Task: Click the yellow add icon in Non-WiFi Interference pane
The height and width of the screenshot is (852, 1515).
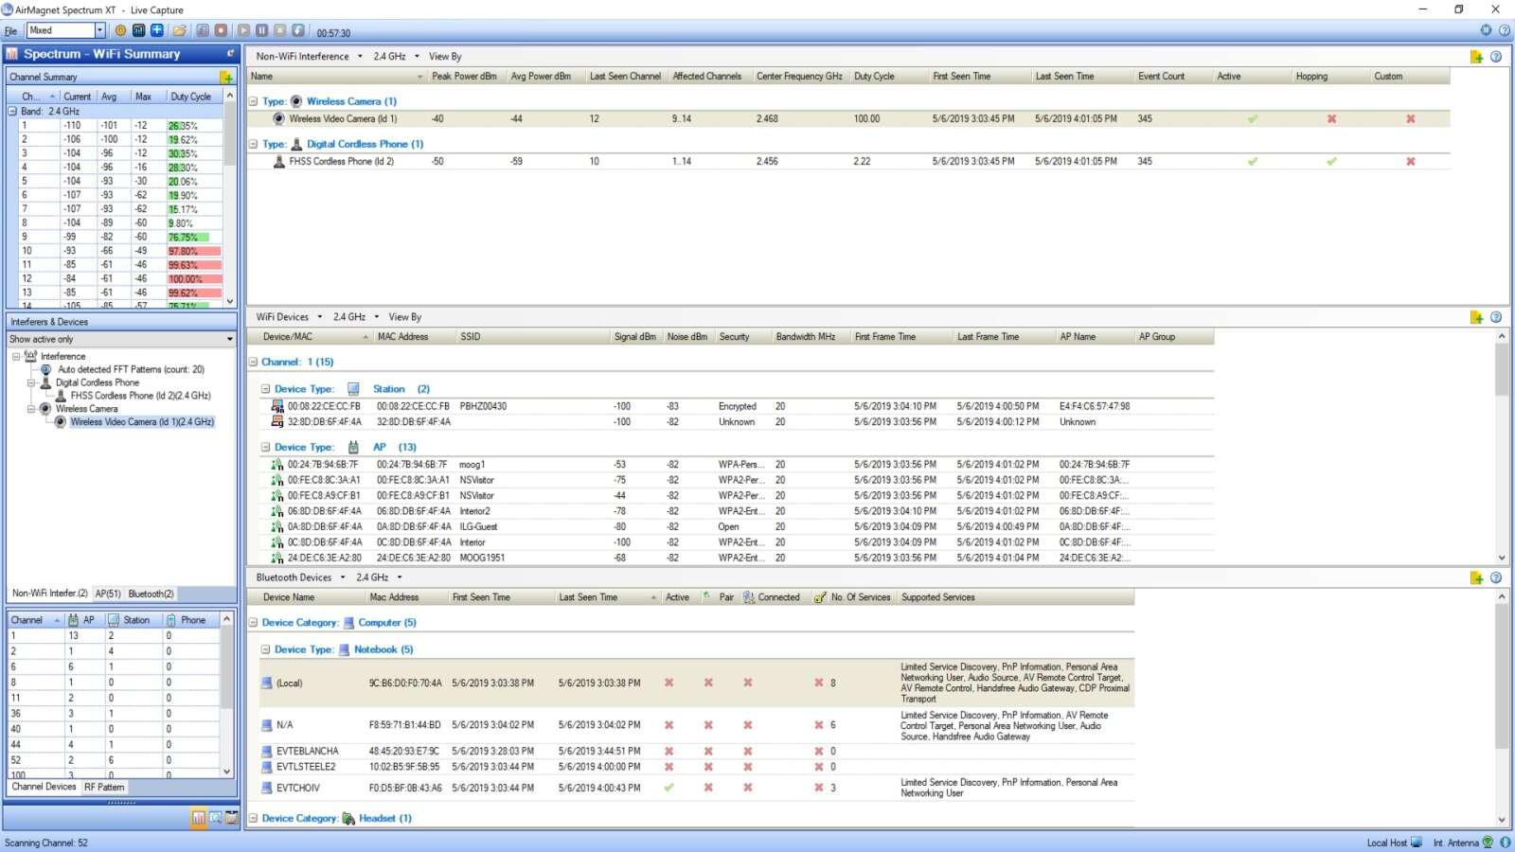Action: click(x=1476, y=57)
